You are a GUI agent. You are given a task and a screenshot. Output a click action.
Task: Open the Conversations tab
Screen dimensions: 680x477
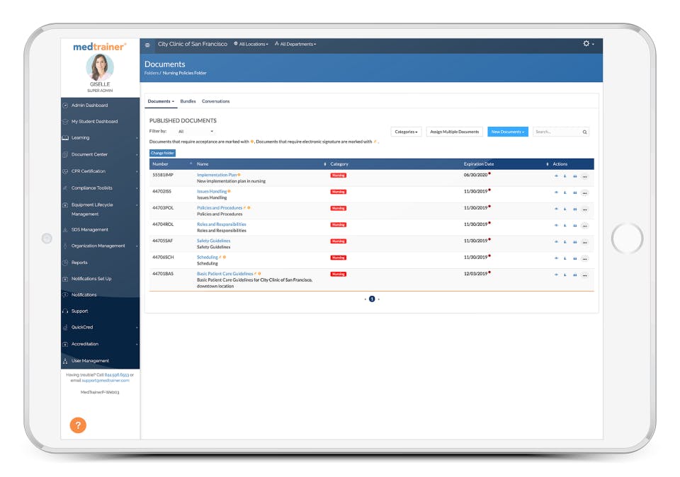215,100
